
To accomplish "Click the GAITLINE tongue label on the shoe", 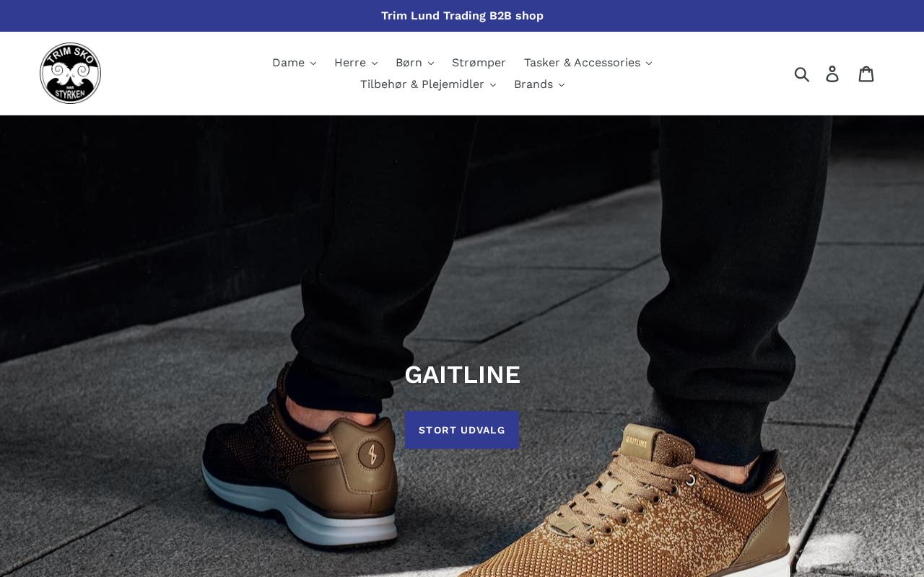I will pyautogui.click(x=636, y=441).
